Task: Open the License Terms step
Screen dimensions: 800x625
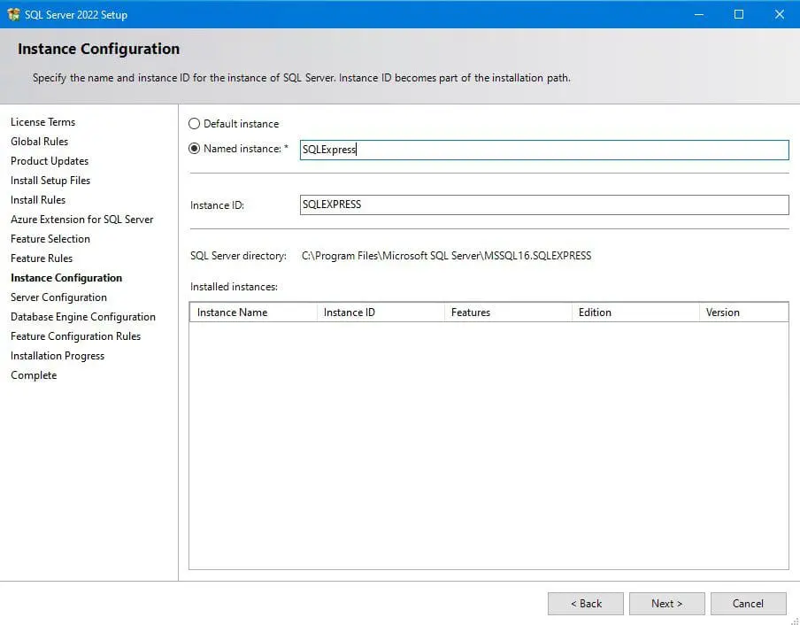Action: (42, 121)
